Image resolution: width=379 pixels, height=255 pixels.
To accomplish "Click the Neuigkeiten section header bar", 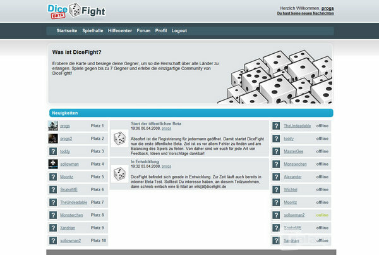I will coord(191,113).
